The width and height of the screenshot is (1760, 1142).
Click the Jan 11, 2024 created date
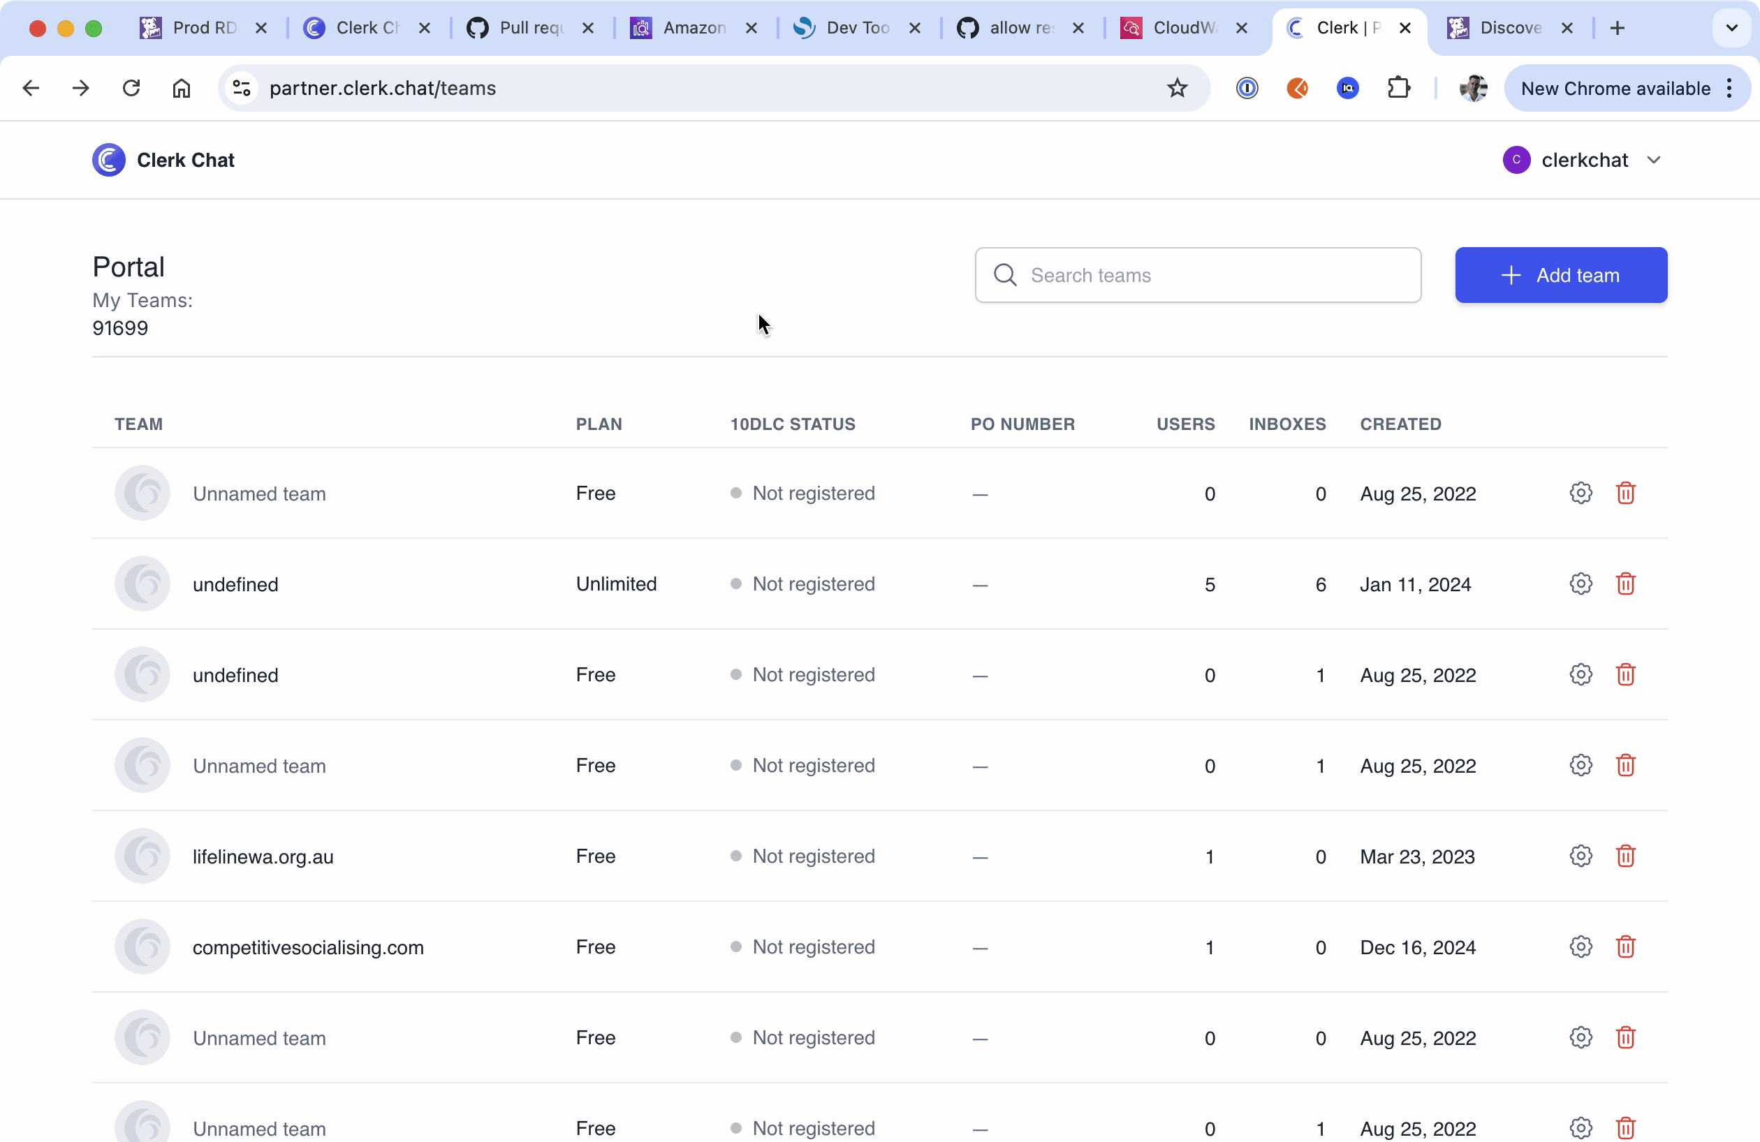coord(1416,585)
